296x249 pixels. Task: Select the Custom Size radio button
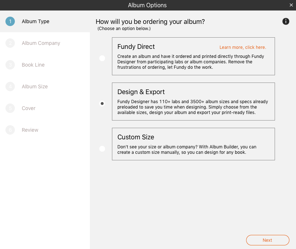(102, 149)
